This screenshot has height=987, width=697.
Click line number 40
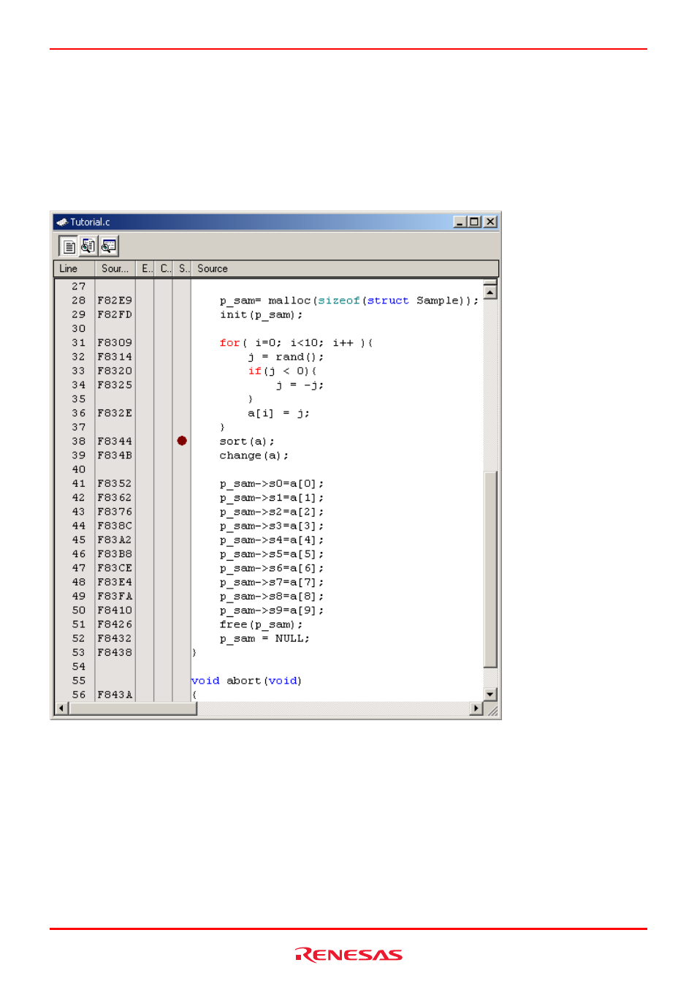[x=79, y=469]
